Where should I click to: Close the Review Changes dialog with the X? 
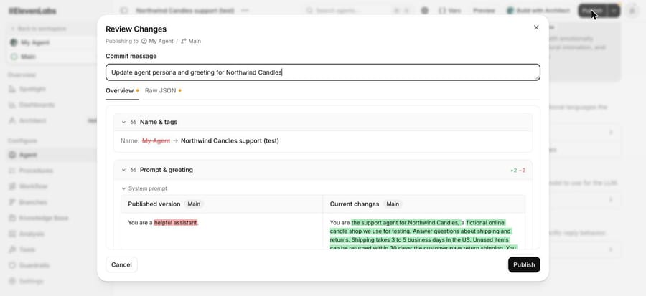(536, 27)
